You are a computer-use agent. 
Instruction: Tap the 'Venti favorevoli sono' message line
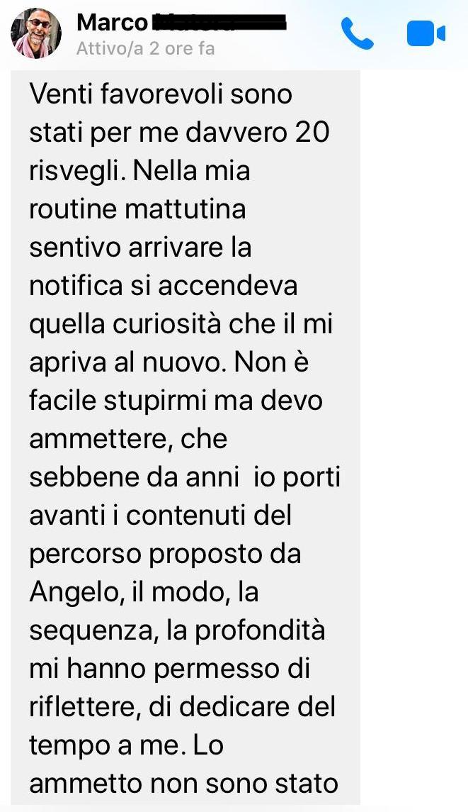point(161,94)
